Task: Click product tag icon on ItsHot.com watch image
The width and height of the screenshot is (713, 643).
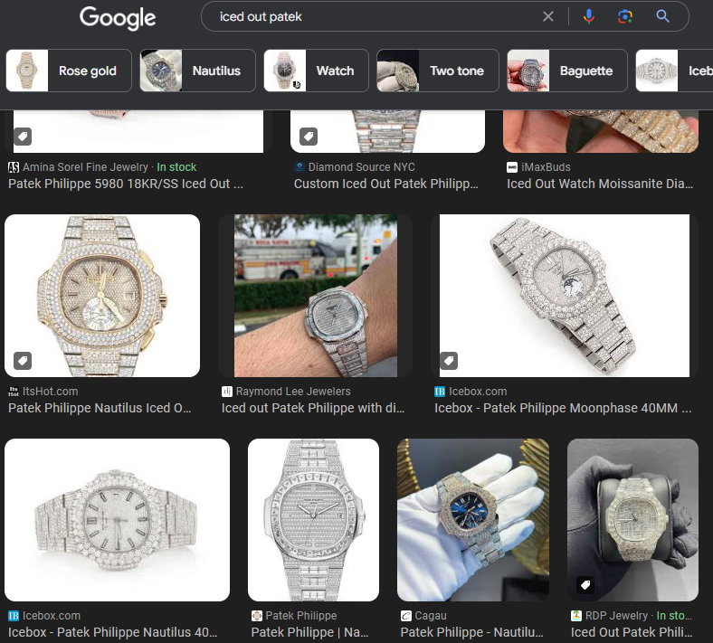Action: (23, 361)
